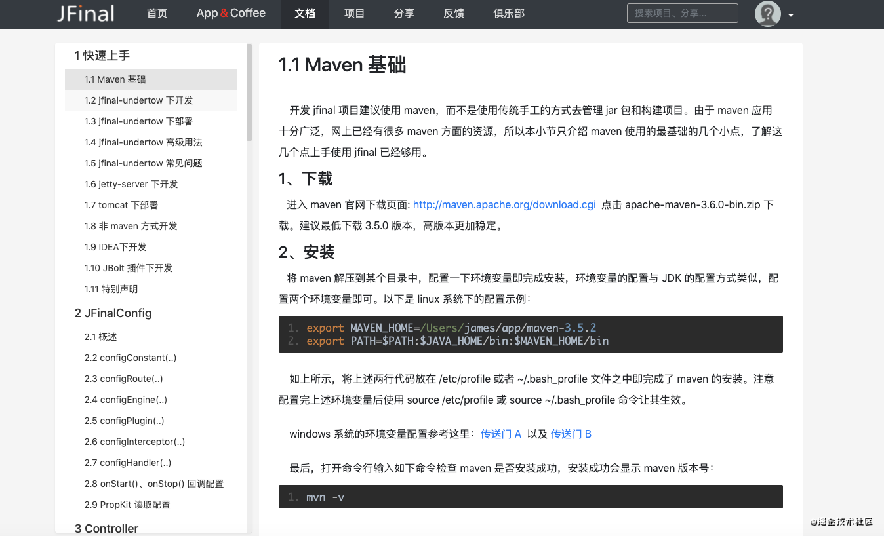The height and width of the screenshot is (536, 884).
Task: Click the JFinal logo
Action: pos(85,13)
